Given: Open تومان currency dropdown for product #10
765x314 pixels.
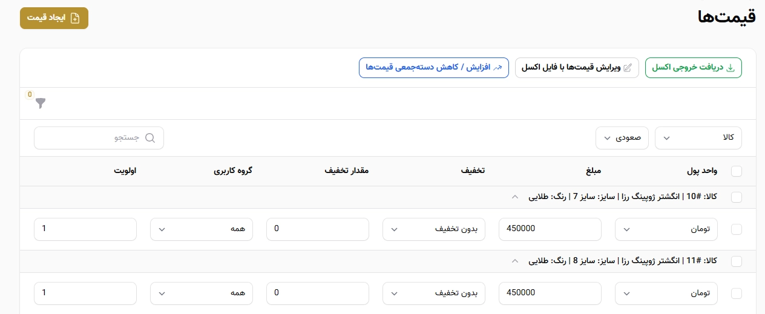Looking at the screenshot, I should (x=666, y=229).
